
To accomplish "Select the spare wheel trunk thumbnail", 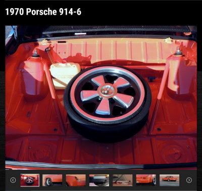I will [30, 180].
